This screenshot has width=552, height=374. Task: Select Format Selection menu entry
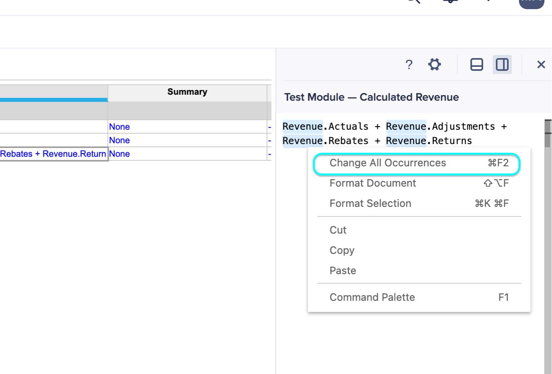click(419, 203)
